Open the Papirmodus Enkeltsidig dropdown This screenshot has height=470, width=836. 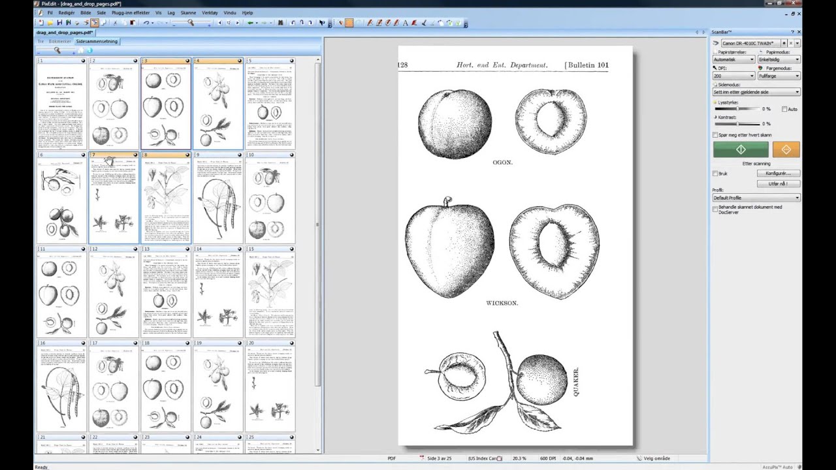779,59
